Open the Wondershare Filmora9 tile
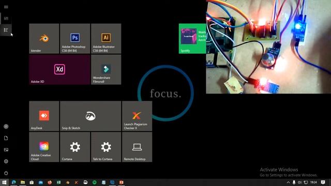 [106, 70]
